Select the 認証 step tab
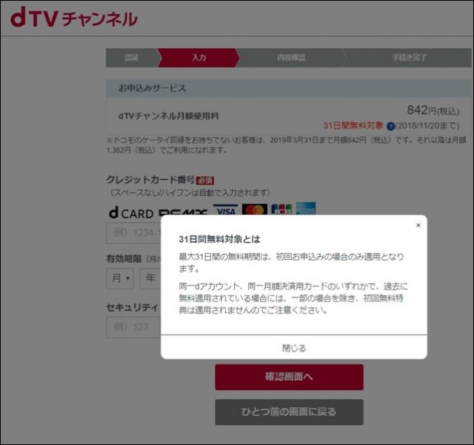Viewport: 474px width, 445px height. (132, 58)
